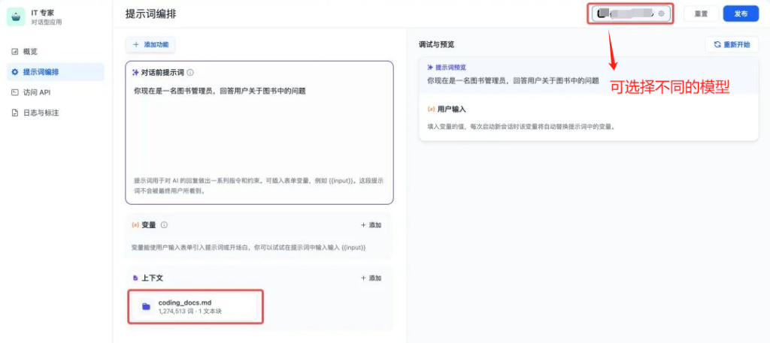Go to 访问 API page
Viewport: 770px width, 343px height.
tap(36, 92)
